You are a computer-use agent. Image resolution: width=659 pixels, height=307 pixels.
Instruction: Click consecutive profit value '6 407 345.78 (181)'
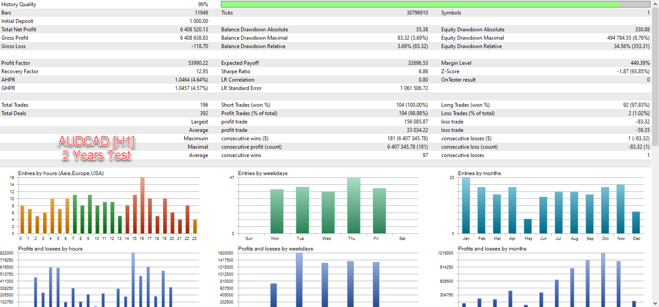[x=408, y=147]
